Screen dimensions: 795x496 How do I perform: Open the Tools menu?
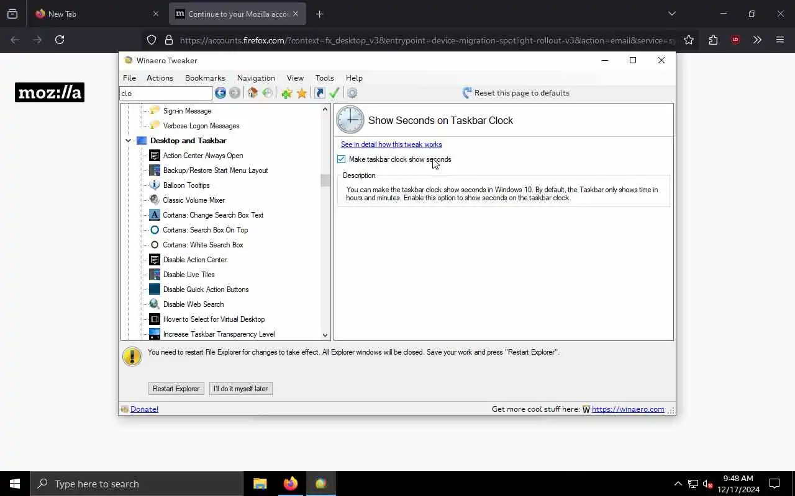click(324, 78)
